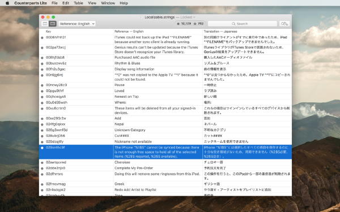Open the Apple menu

7,3
